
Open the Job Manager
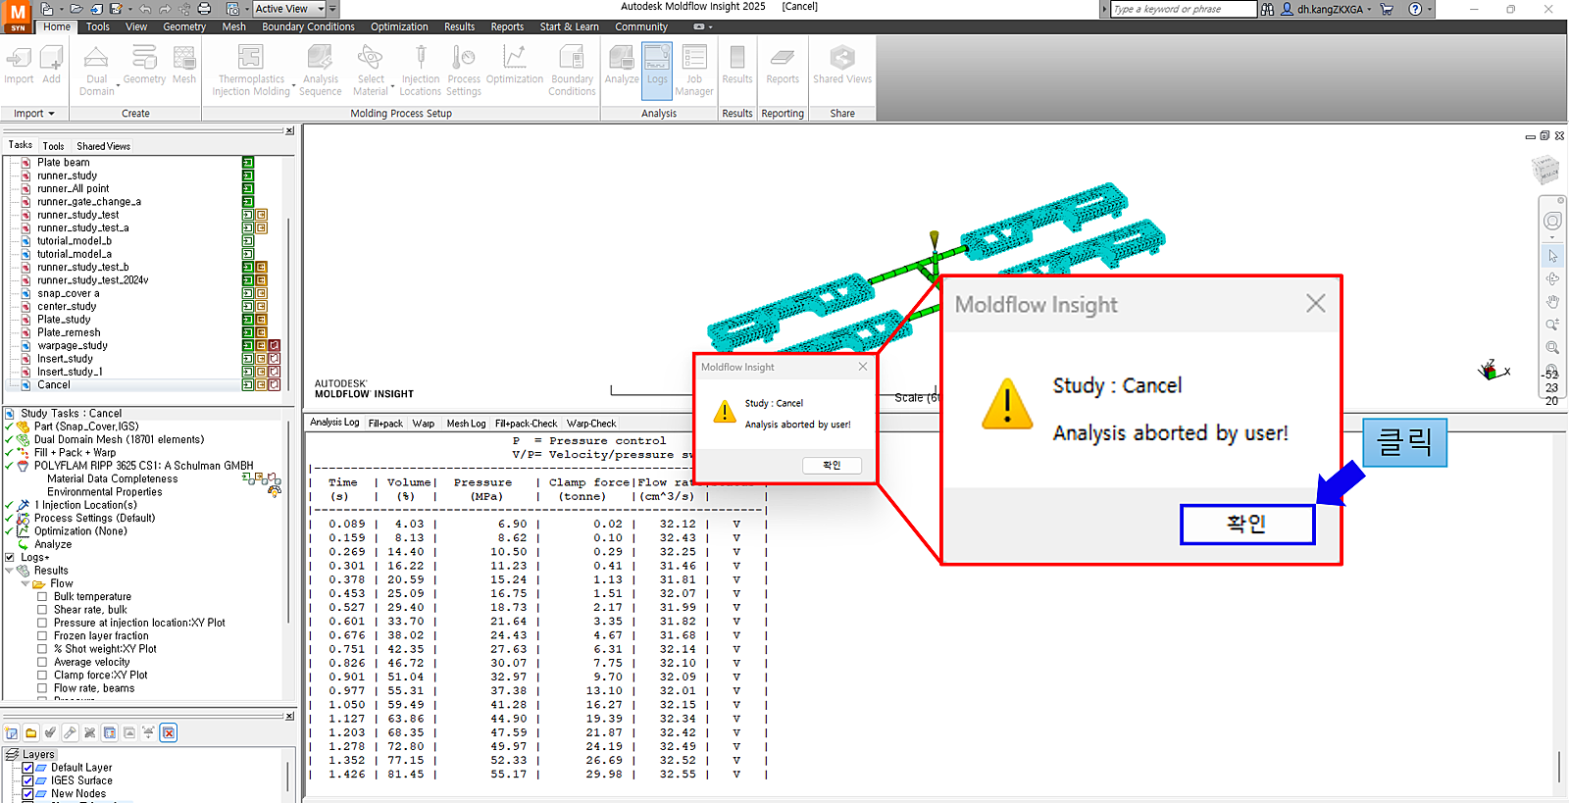coord(694,71)
